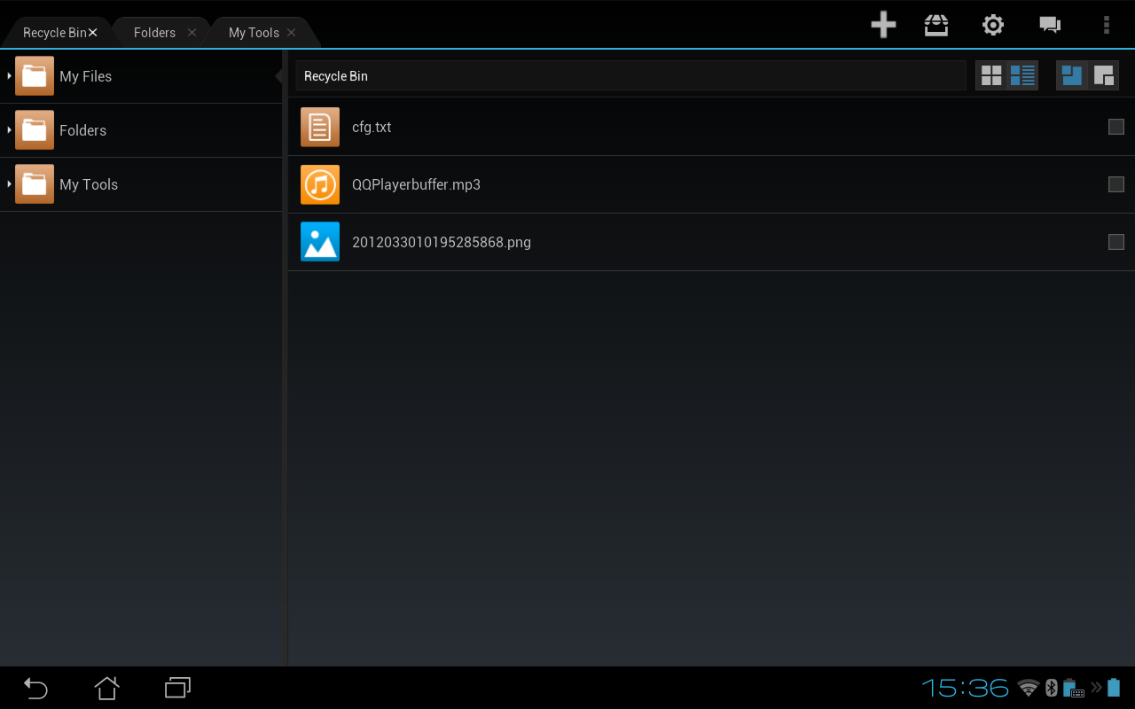
Task: Click the feedback chat icon
Action: click(1050, 25)
